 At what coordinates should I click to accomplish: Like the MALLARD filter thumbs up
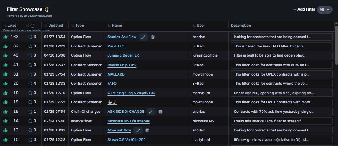click(x=5, y=74)
